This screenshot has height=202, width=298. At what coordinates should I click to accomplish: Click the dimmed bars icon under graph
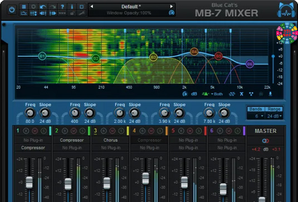coord(261,94)
